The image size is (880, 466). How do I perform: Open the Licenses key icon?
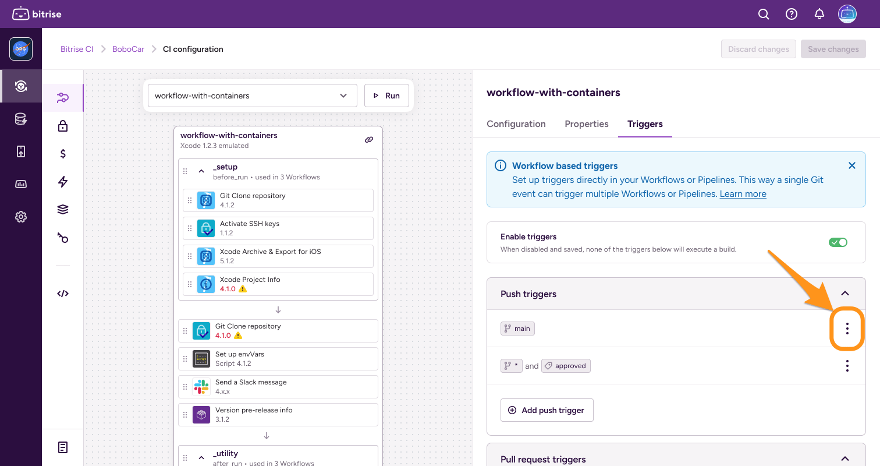63,238
